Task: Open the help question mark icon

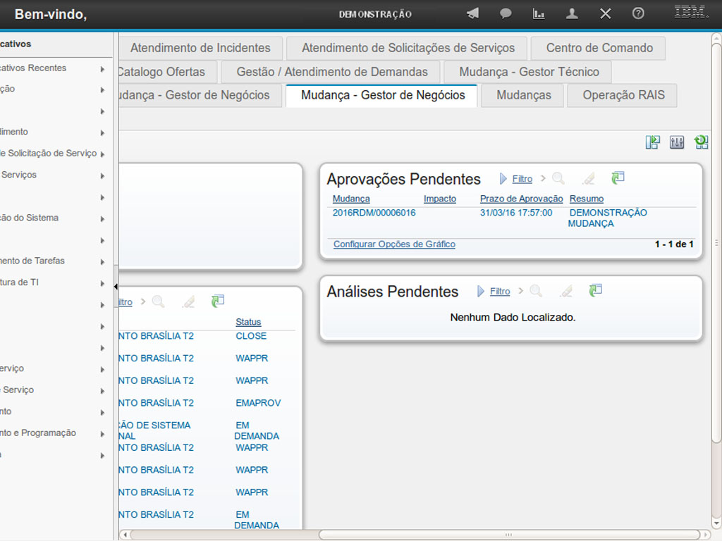Action: (638, 13)
